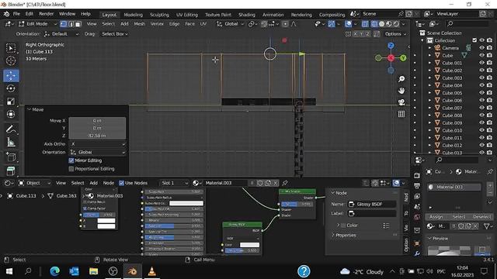Switch to edge select mode

(x=71, y=24)
